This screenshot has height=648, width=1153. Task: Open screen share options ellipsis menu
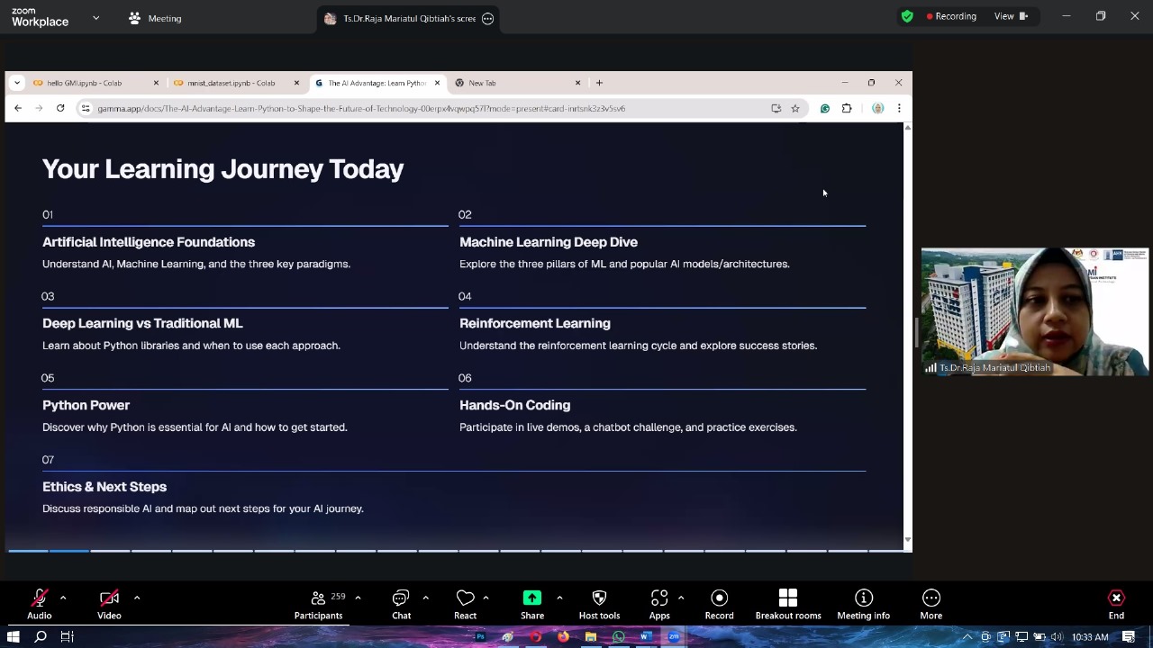pos(488,19)
